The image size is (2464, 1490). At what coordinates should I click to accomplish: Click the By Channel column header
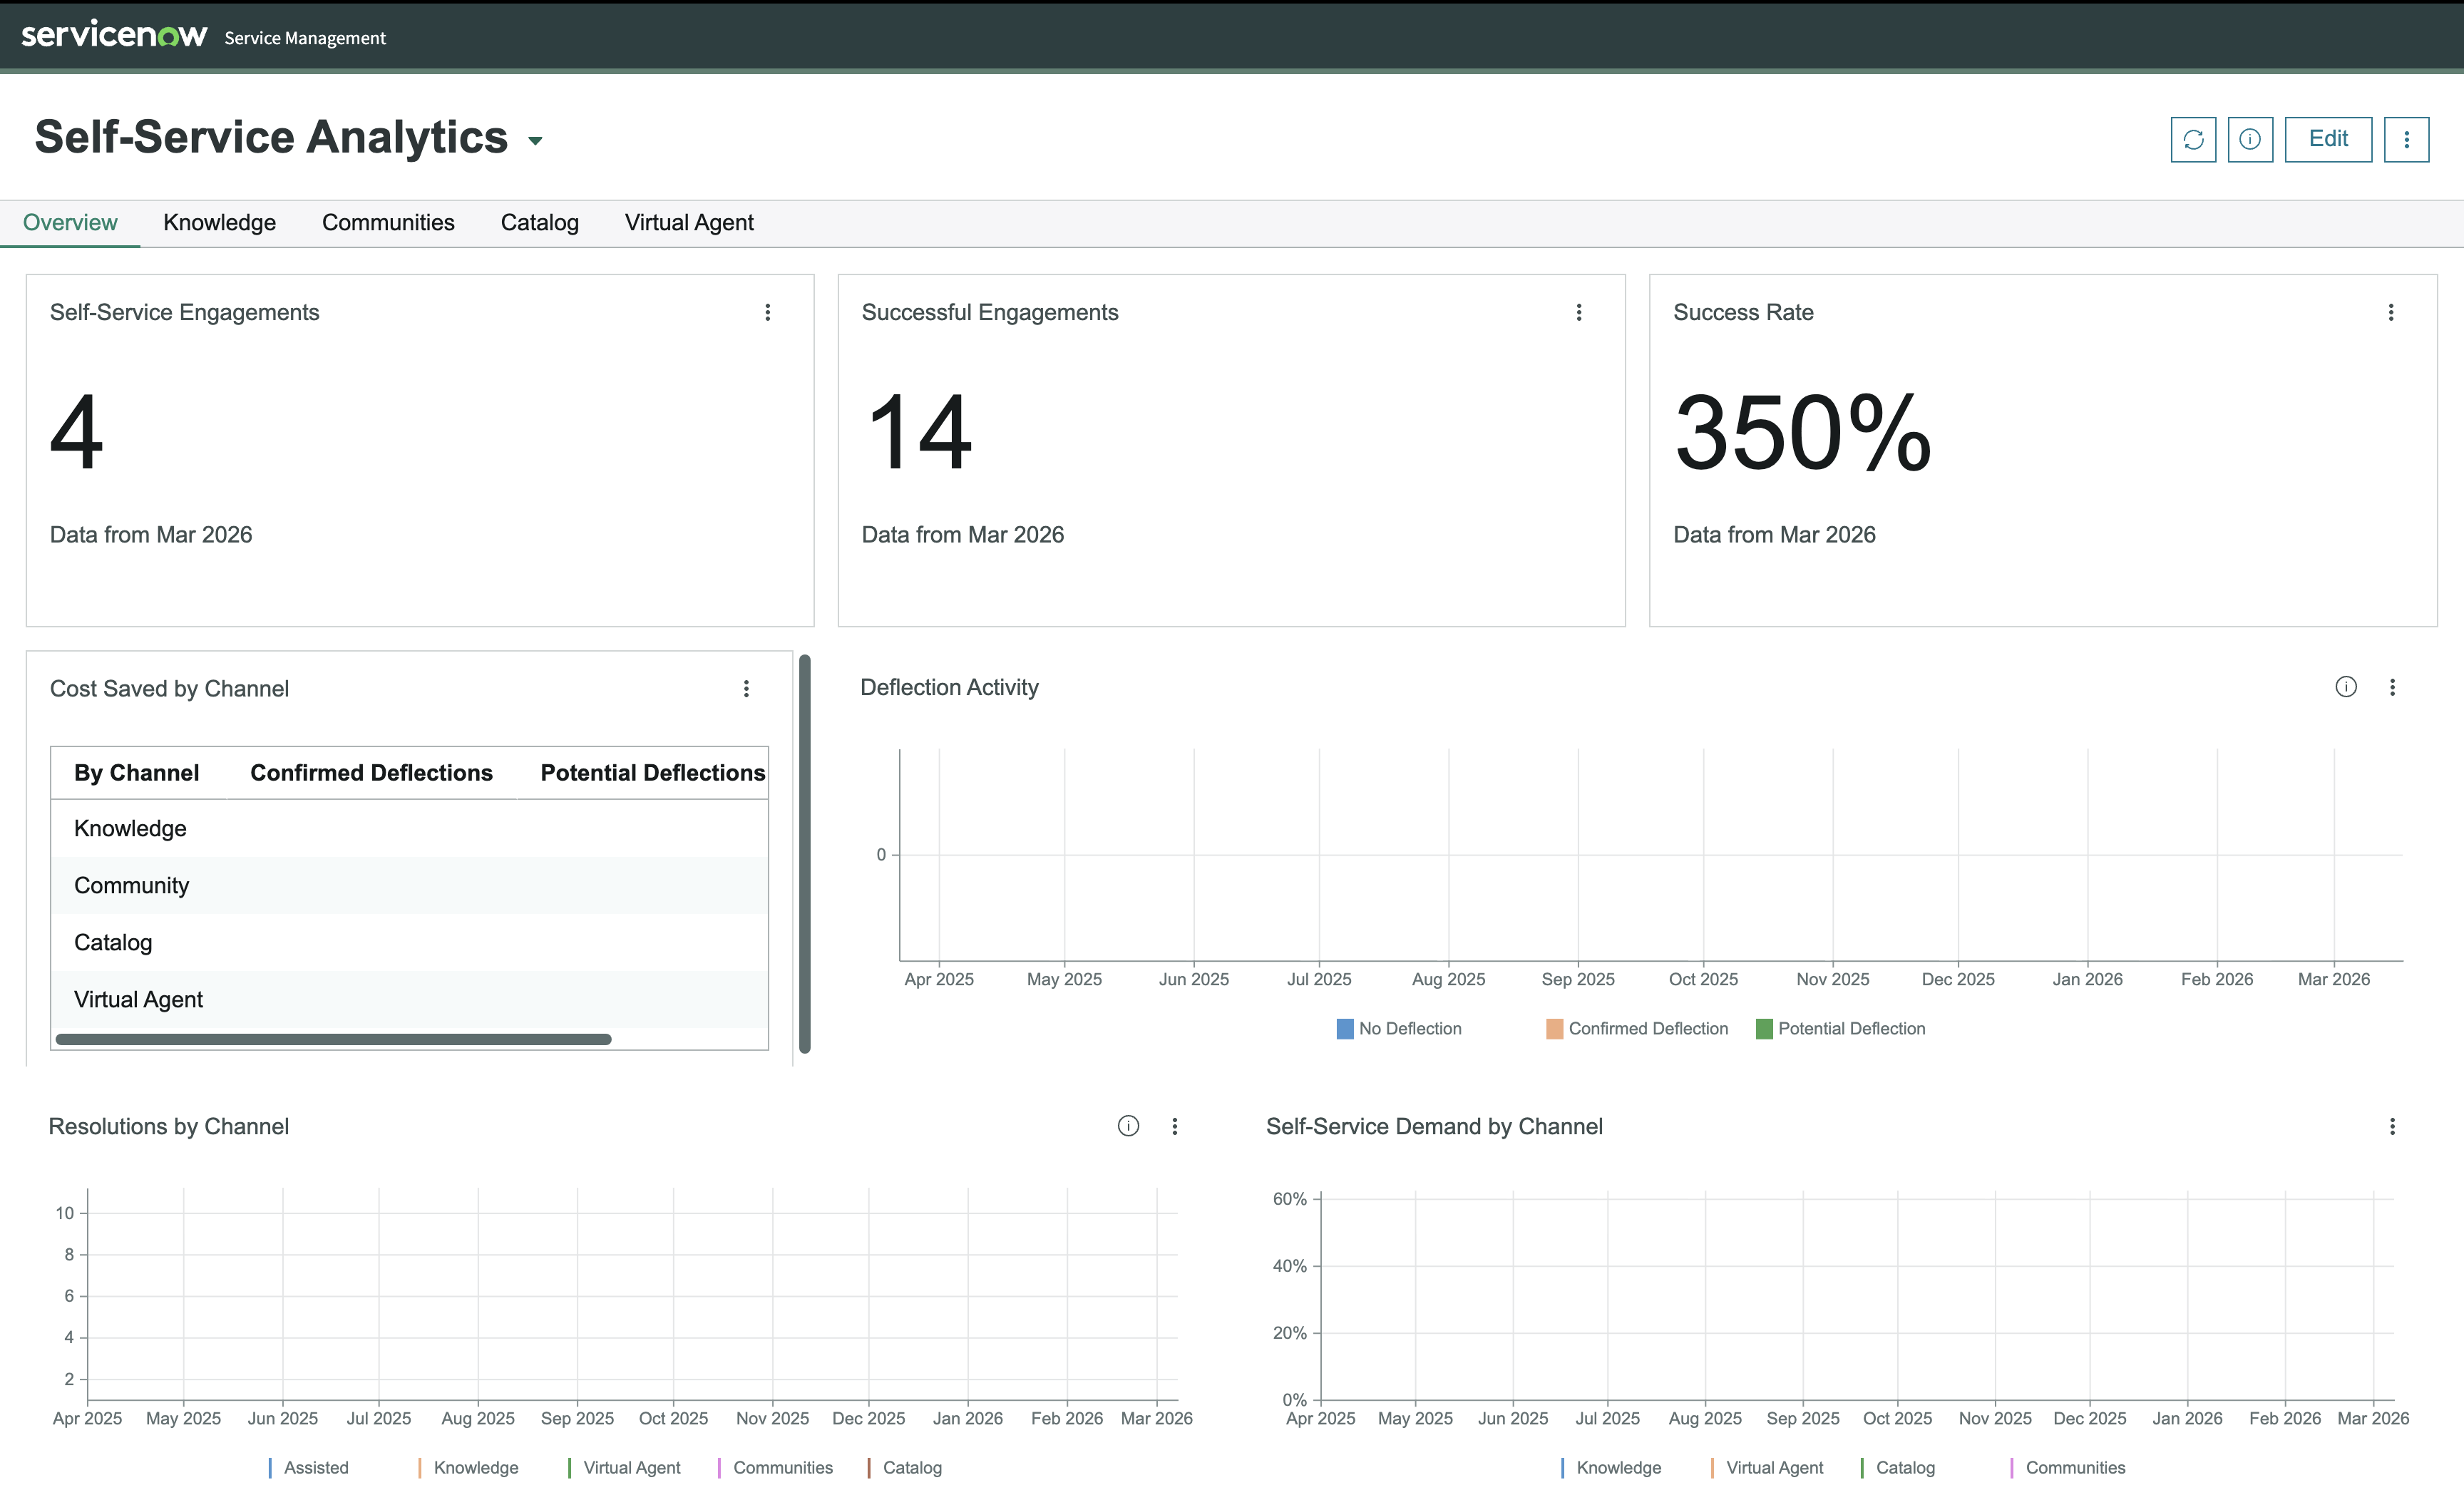137,772
